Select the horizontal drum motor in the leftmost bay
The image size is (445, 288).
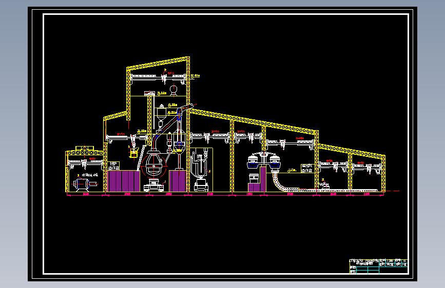pos(85,184)
